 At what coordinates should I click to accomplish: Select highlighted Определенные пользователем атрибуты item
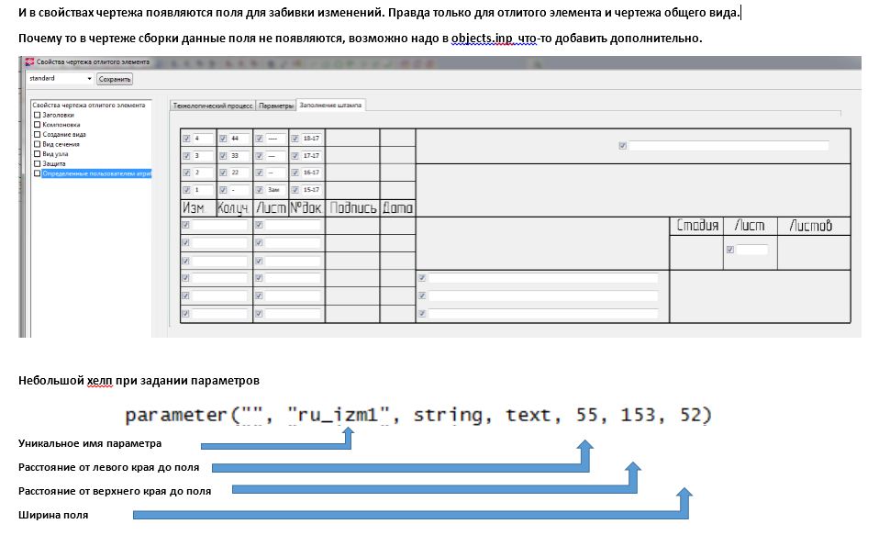[x=96, y=173]
